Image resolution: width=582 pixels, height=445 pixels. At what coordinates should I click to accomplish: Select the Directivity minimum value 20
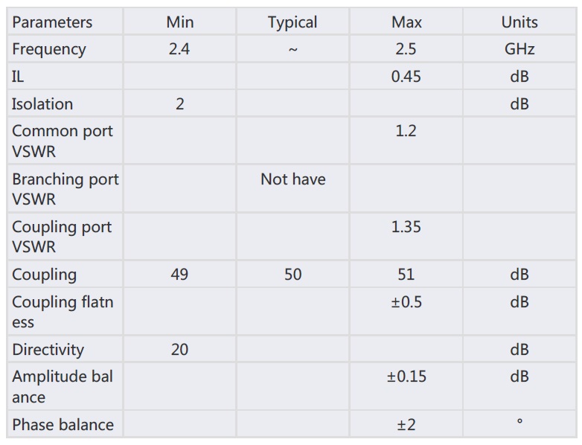click(179, 350)
